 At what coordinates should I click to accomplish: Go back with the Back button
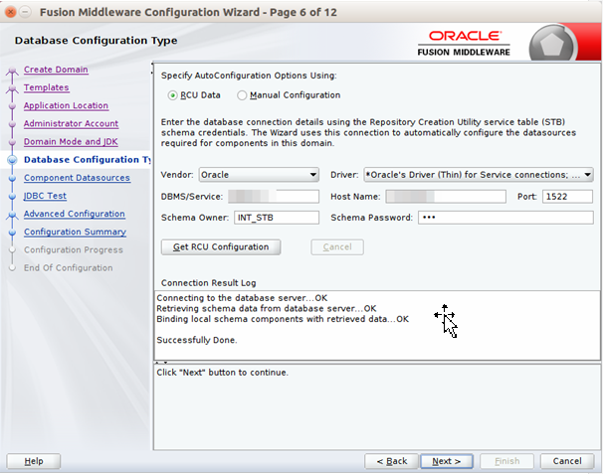coord(391,461)
